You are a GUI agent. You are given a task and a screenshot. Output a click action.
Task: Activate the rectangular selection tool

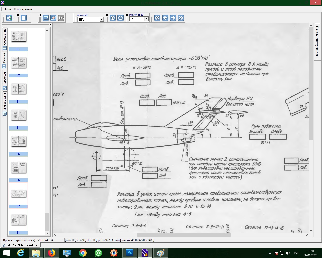point(46,18)
